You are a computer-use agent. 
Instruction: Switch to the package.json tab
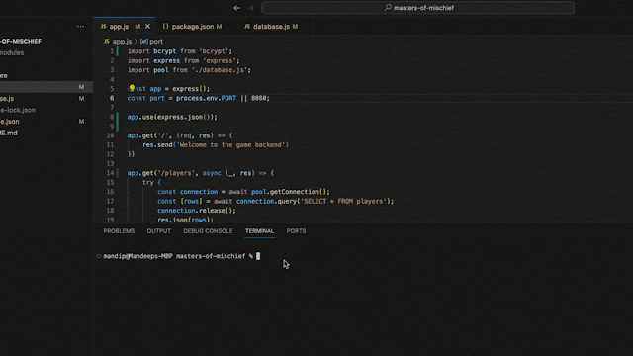coord(193,27)
